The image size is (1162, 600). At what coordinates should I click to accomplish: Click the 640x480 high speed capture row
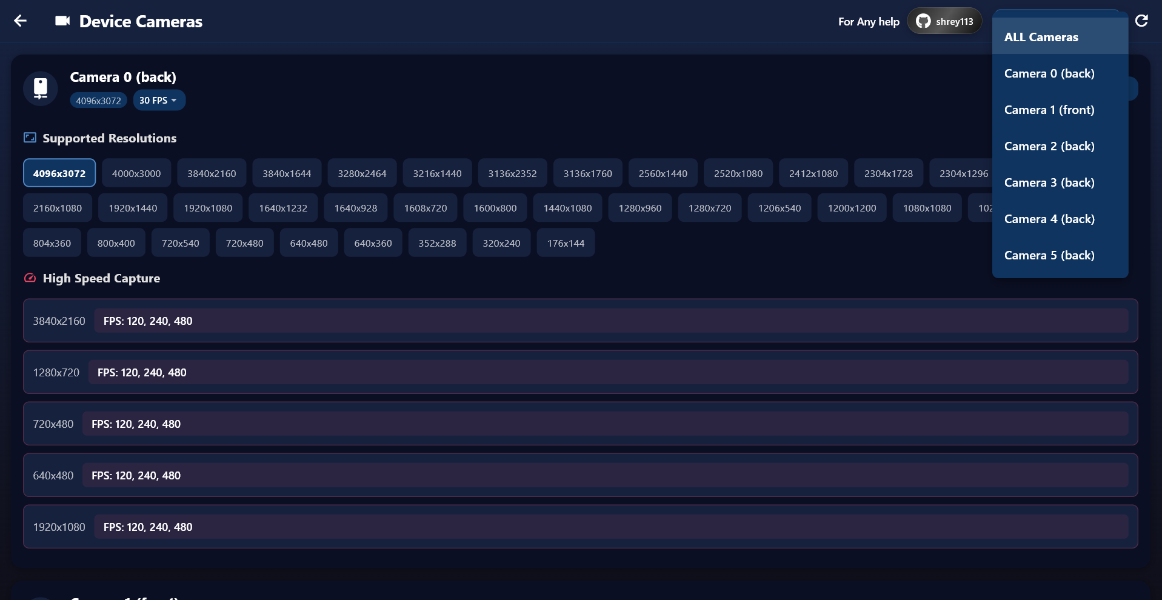[580, 475]
